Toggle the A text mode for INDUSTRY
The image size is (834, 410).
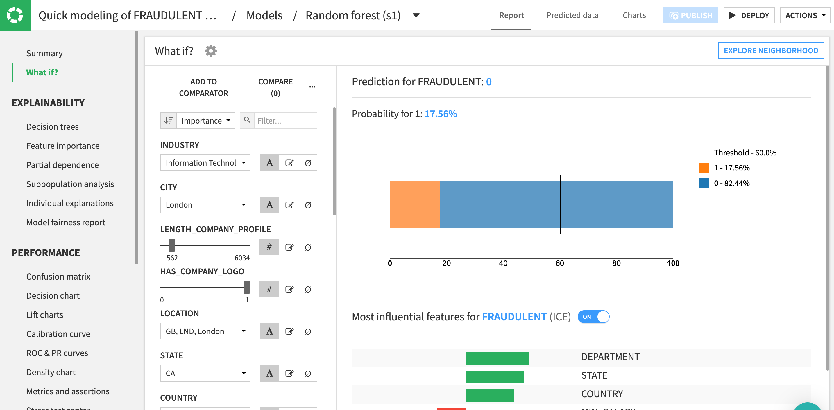269,163
